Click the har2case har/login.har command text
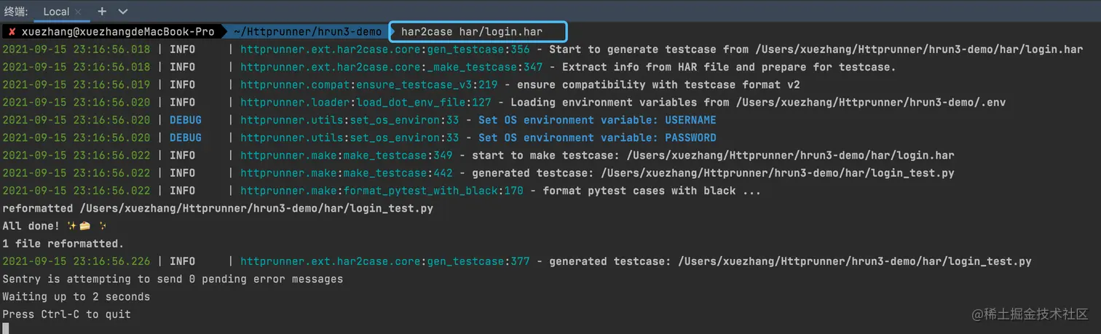The width and height of the screenshot is (1101, 334). point(472,32)
